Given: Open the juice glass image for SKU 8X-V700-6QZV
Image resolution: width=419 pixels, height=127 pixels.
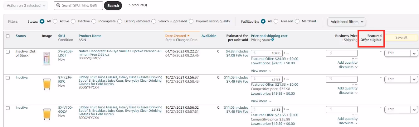Looking at the screenshot, I should pyautogui.click(x=47, y=114).
